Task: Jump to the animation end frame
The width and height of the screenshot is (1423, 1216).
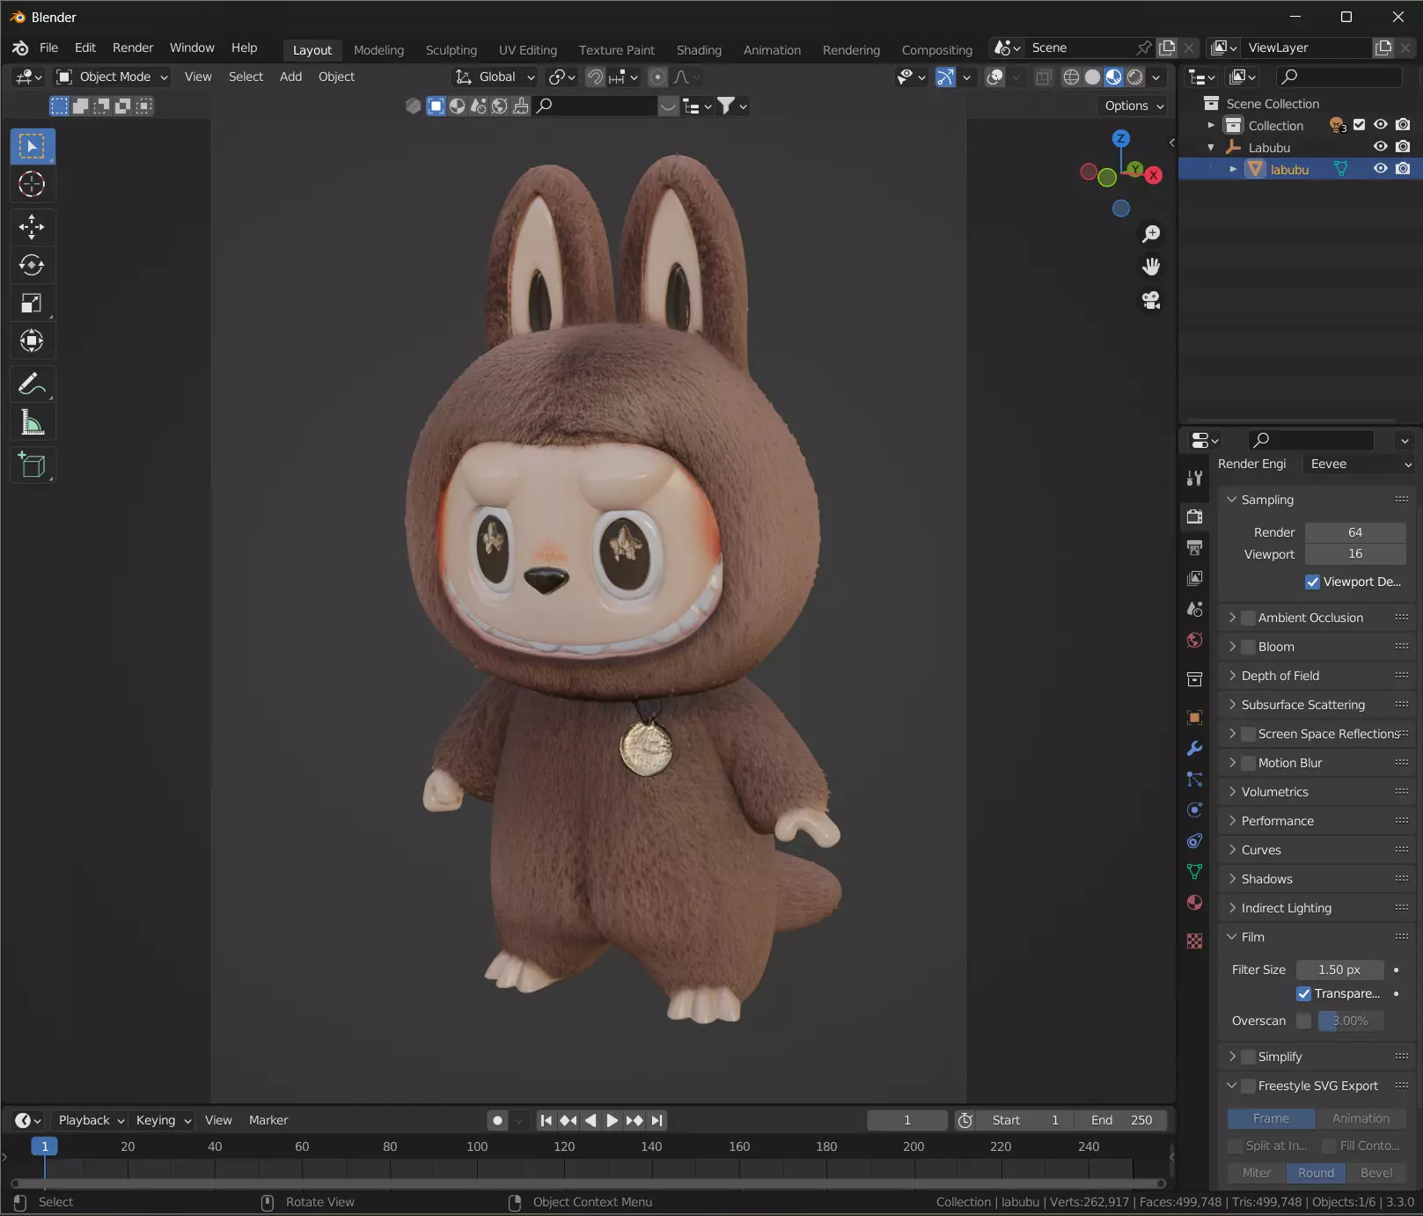Action: tap(656, 1120)
